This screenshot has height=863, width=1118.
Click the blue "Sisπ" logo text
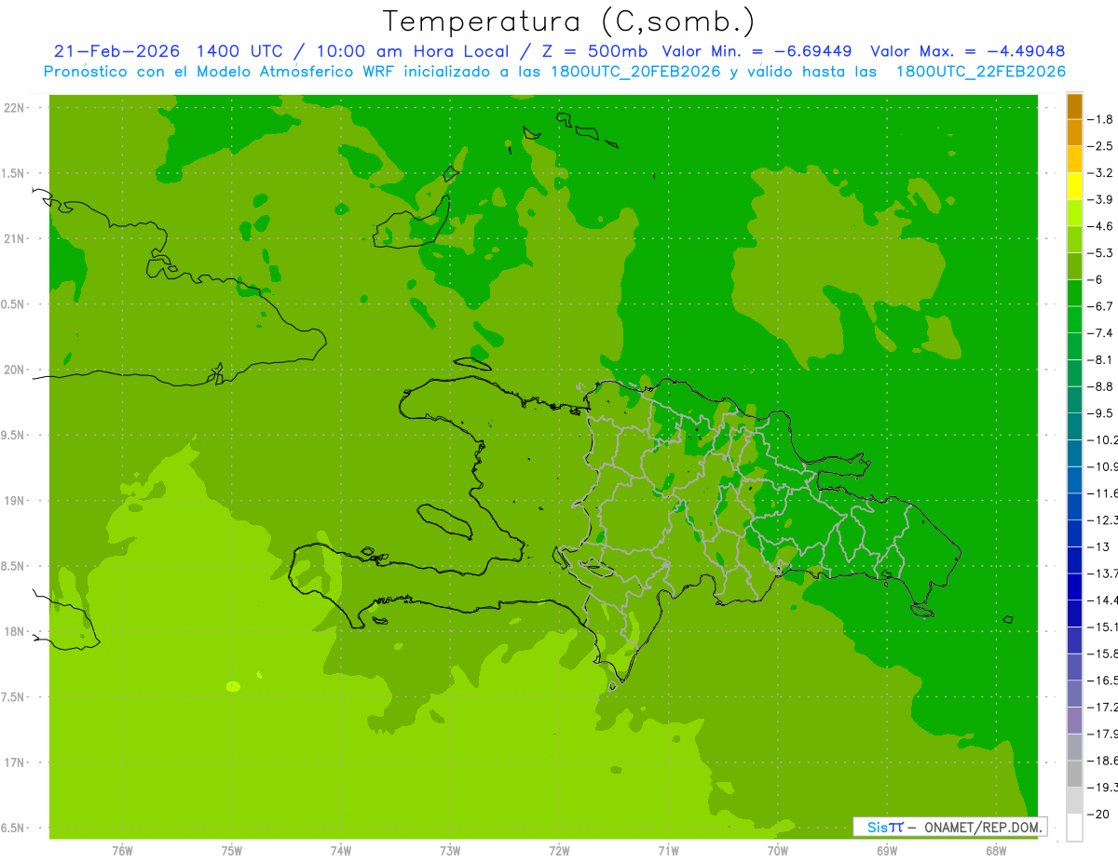884,827
